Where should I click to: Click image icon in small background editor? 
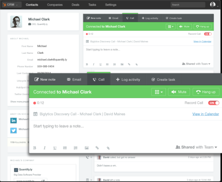[x=122, y=64]
